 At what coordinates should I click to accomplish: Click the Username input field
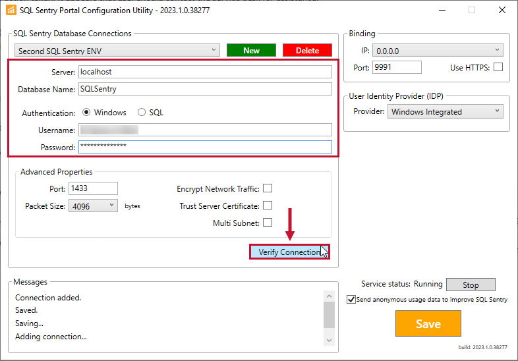(x=205, y=130)
